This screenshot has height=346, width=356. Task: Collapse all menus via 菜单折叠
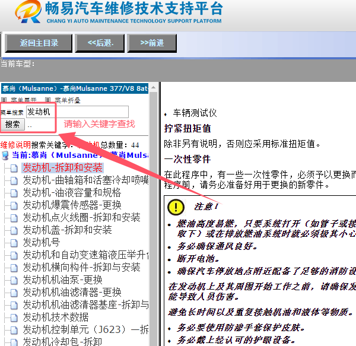(x=68, y=100)
